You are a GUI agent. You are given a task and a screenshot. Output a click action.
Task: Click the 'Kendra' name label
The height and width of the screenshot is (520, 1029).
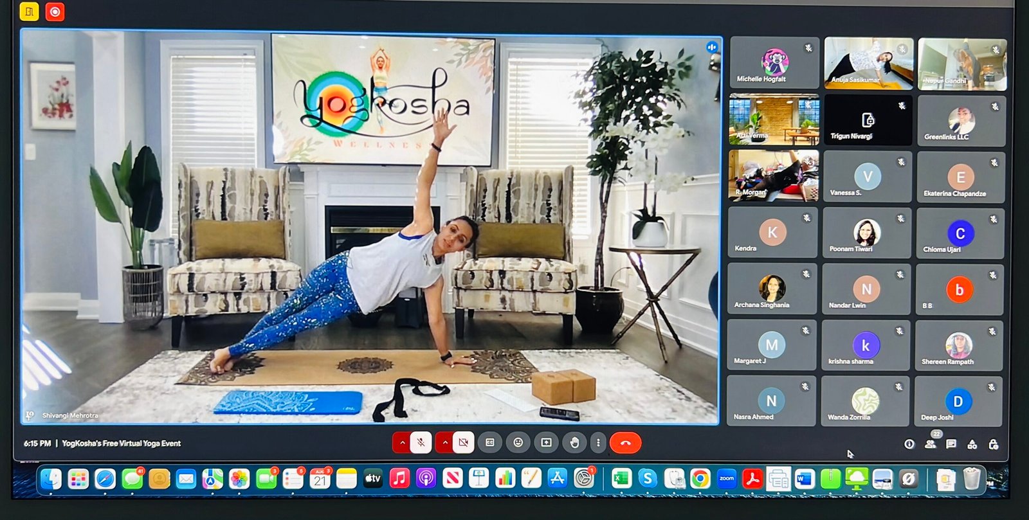(x=745, y=248)
